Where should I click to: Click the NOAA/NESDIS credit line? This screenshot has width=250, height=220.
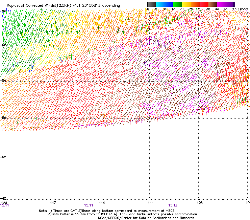pyautogui.click(x=146, y=218)
